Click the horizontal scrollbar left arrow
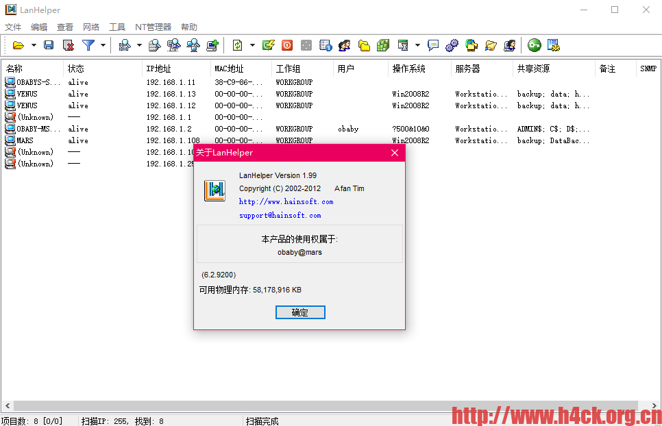 8,405
